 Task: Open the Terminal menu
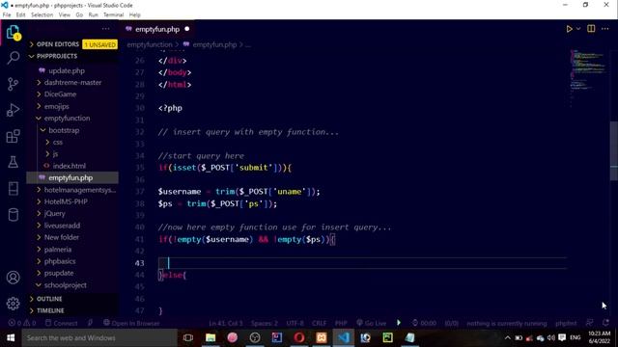pyautogui.click(x=114, y=14)
